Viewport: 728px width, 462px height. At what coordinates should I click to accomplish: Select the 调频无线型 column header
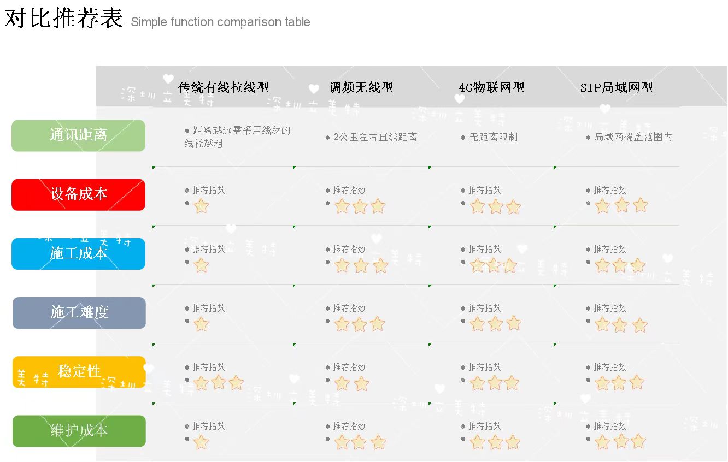pos(361,87)
